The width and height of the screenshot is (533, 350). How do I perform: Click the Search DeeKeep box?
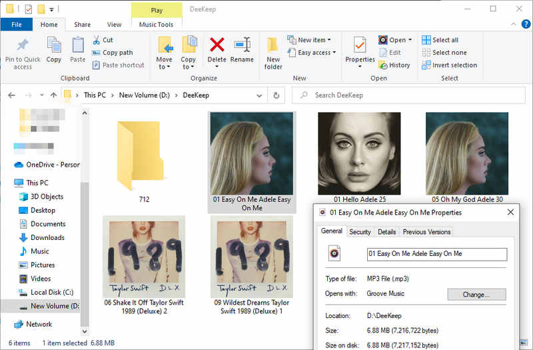point(408,95)
